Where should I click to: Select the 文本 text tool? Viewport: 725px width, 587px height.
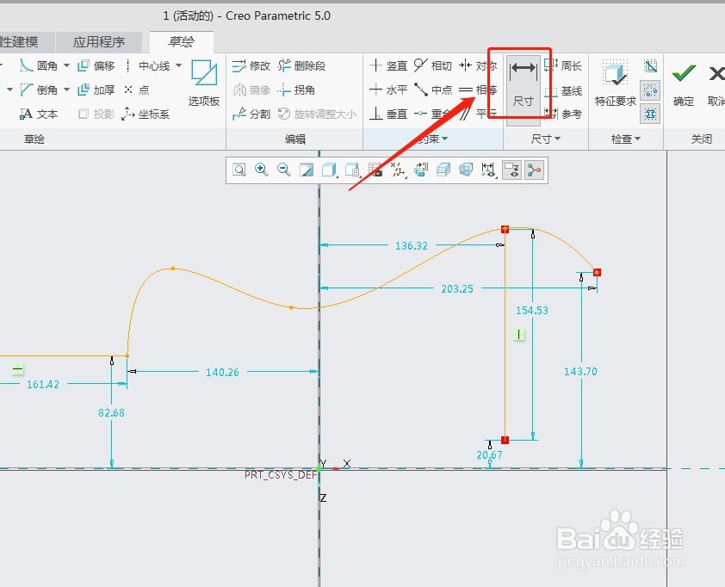[x=39, y=114]
